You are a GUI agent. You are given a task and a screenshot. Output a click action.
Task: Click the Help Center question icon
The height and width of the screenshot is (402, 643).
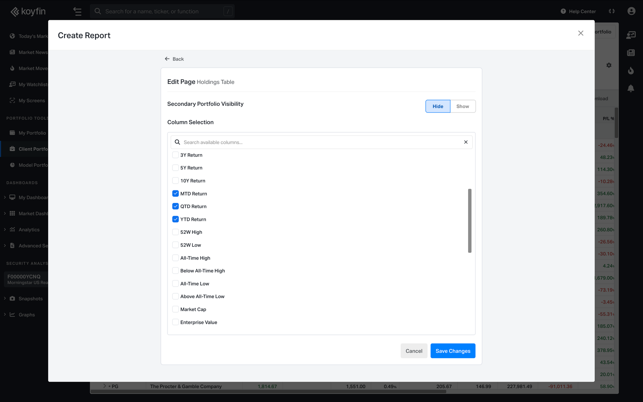click(x=563, y=11)
